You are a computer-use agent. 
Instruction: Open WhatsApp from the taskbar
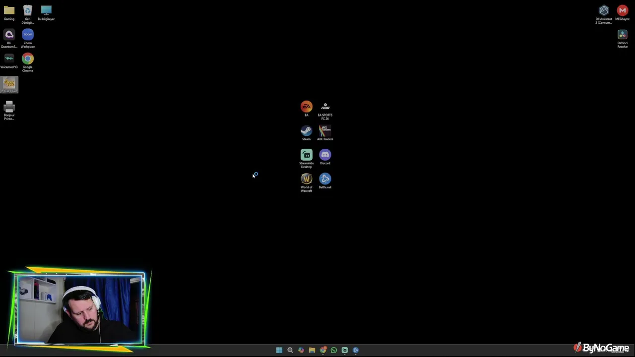pyautogui.click(x=334, y=350)
